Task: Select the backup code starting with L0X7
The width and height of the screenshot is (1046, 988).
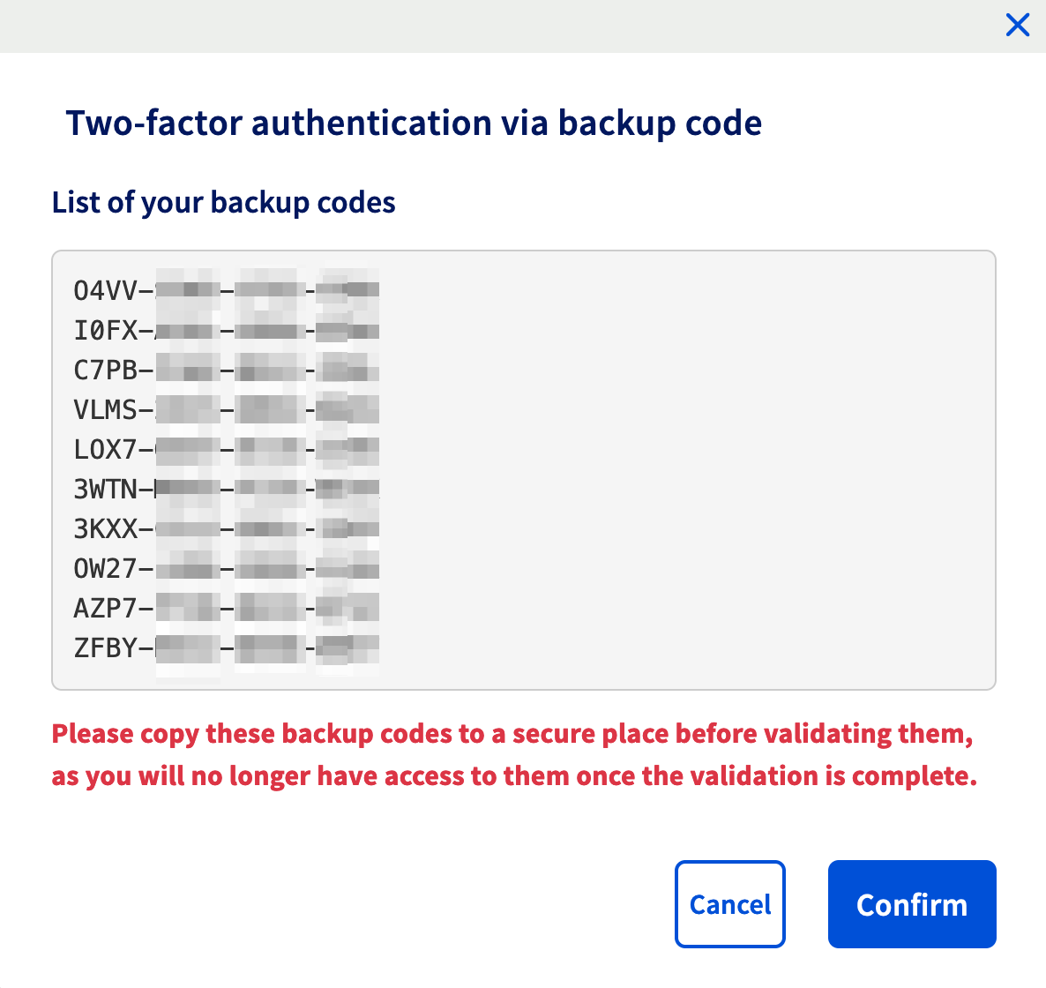Action: point(226,449)
